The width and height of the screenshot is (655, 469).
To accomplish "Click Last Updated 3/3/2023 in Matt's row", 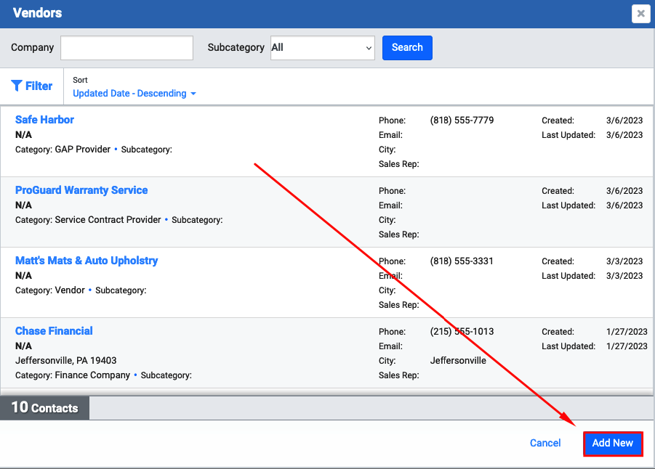I will 624,276.
